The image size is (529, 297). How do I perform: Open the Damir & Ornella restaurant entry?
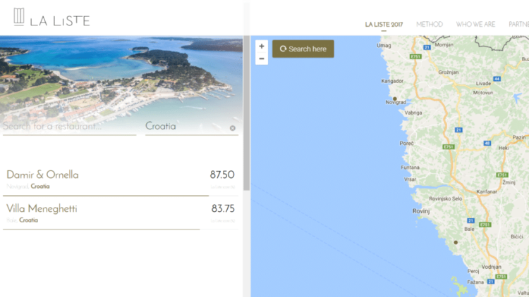pyautogui.click(x=121, y=179)
